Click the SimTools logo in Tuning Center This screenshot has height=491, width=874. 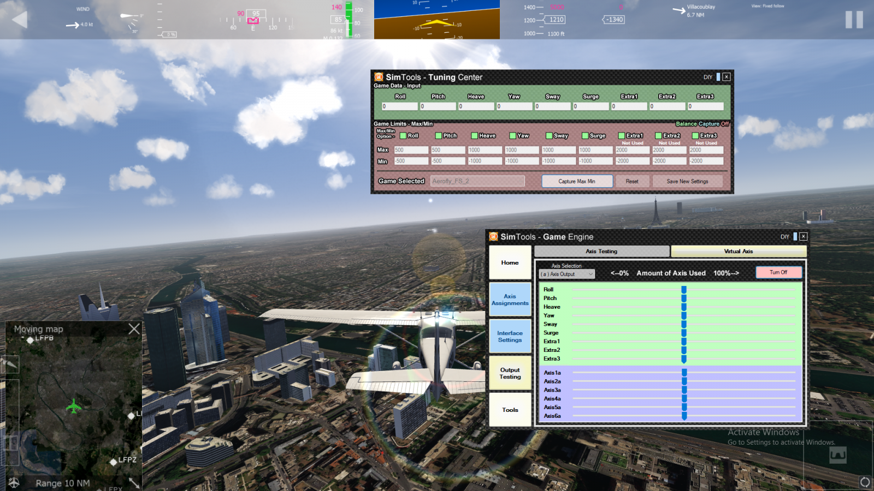(379, 77)
